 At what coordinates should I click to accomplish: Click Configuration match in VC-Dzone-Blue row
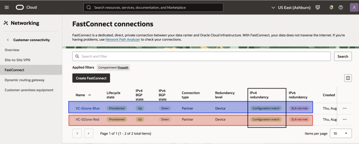click(x=266, y=108)
